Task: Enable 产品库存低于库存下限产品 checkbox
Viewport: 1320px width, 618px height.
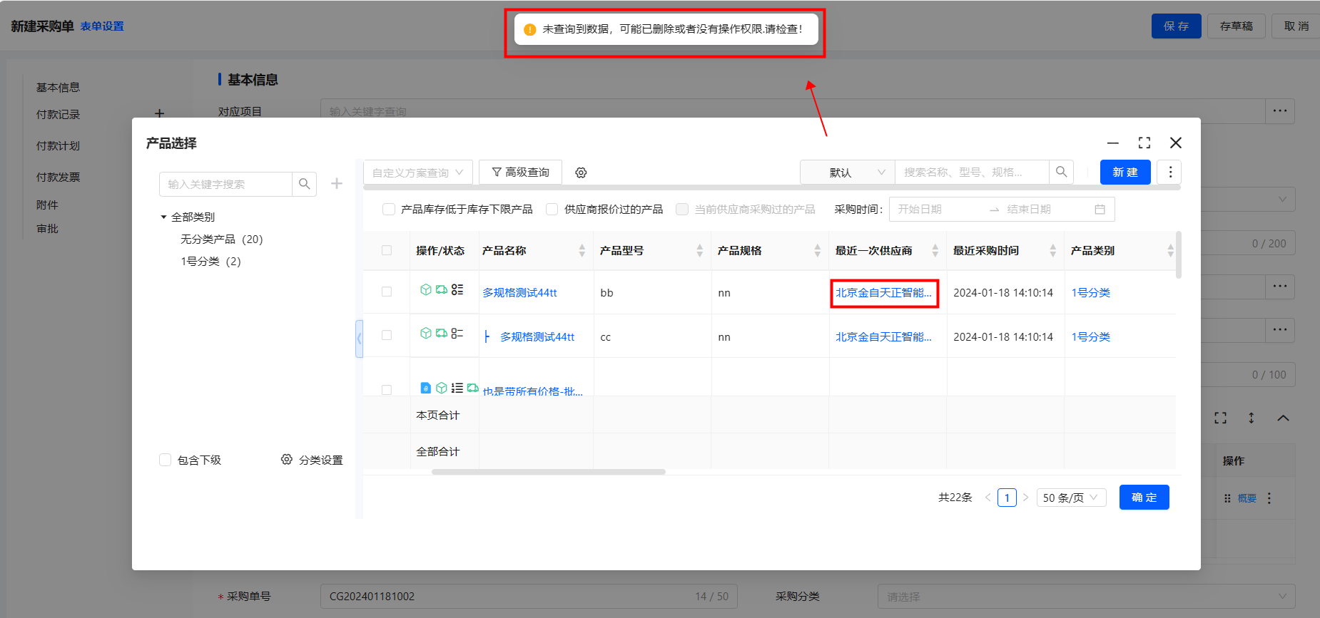Action: coord(389,209)
